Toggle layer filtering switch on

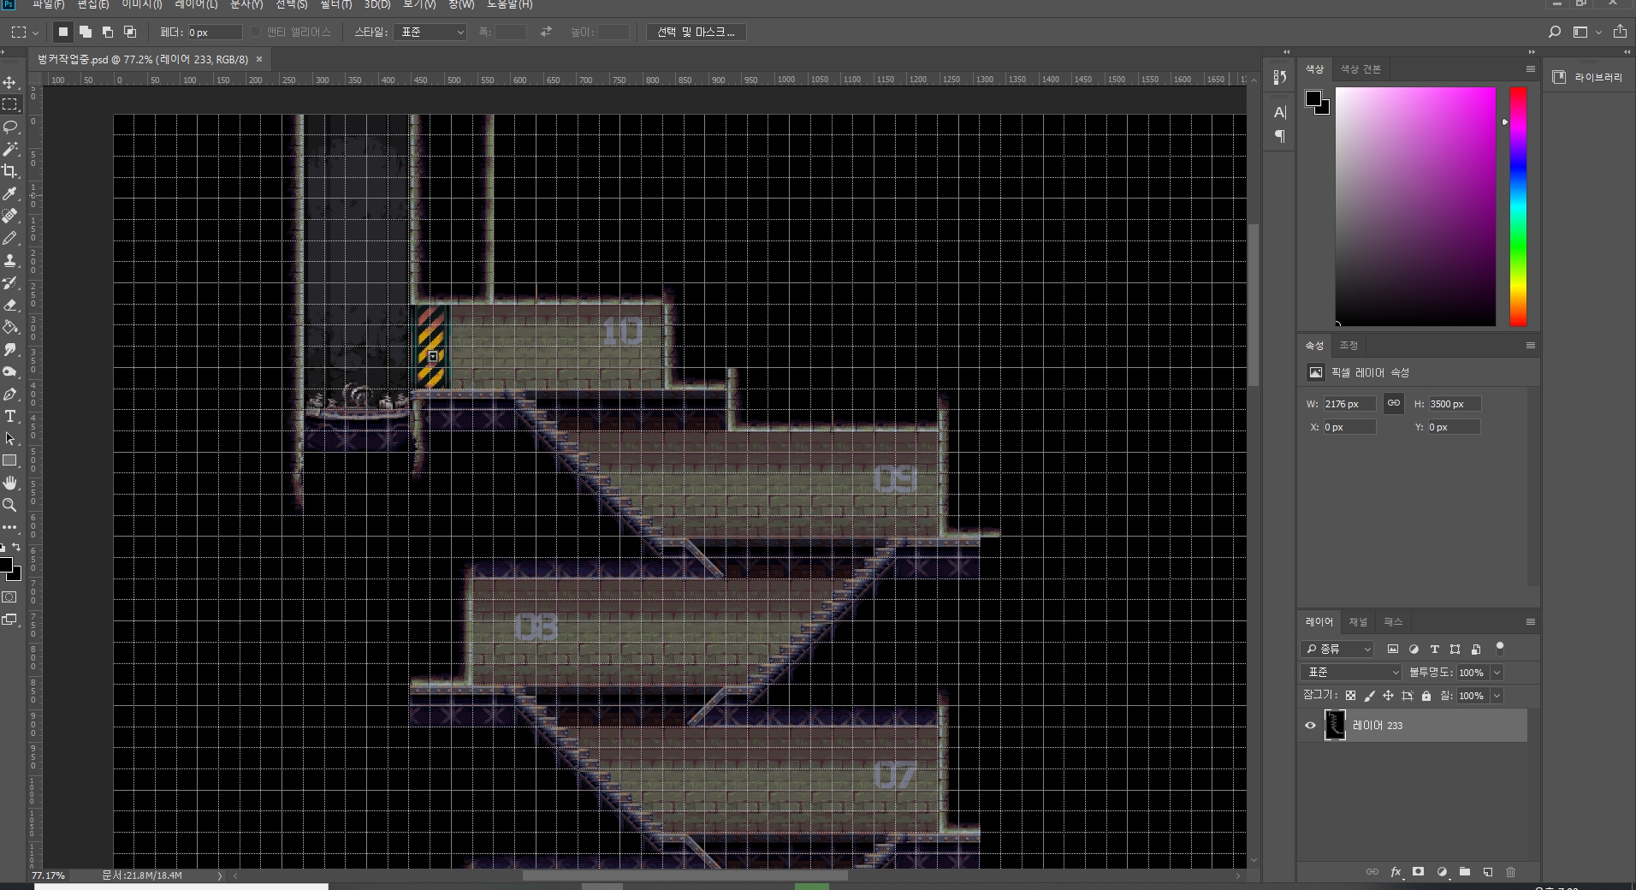click(x=1499, y=649)
